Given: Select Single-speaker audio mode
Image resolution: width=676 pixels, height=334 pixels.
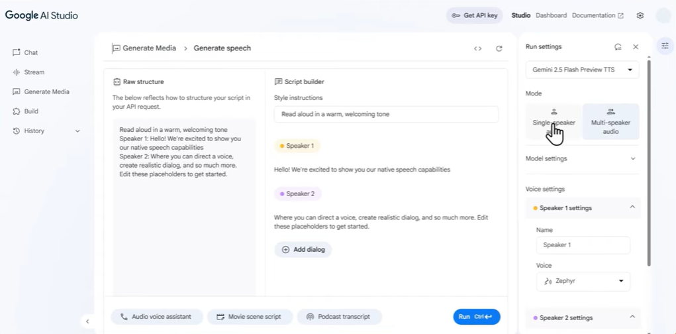Looking at the screenshot, I should tap(554, 122).
